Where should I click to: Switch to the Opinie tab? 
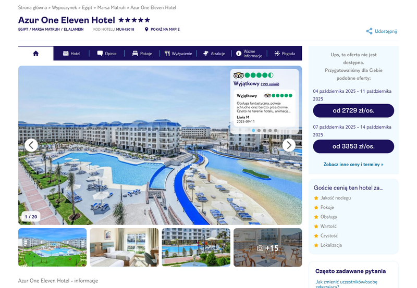(107, 54)
